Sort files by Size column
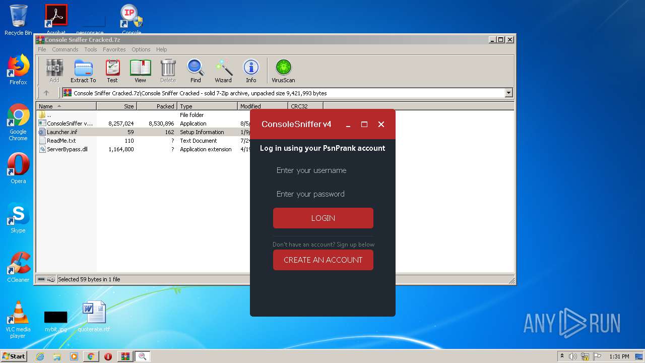The width and height of the screenshot is (645, 363). 116,106
